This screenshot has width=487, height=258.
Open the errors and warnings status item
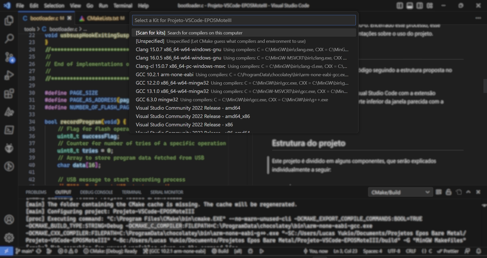click(68, 251)
